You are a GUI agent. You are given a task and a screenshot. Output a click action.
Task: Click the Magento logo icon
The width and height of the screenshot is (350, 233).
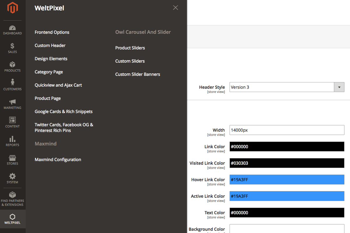coord(13,8)
